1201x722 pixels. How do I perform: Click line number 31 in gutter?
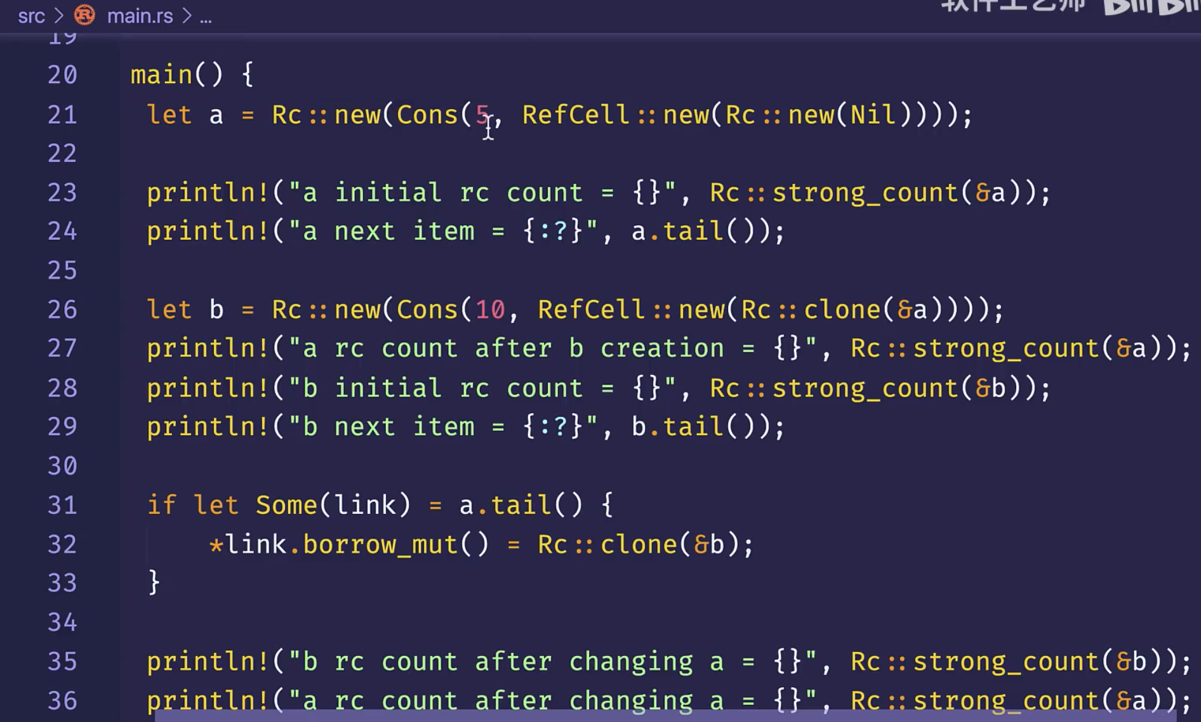click(62, 505)
